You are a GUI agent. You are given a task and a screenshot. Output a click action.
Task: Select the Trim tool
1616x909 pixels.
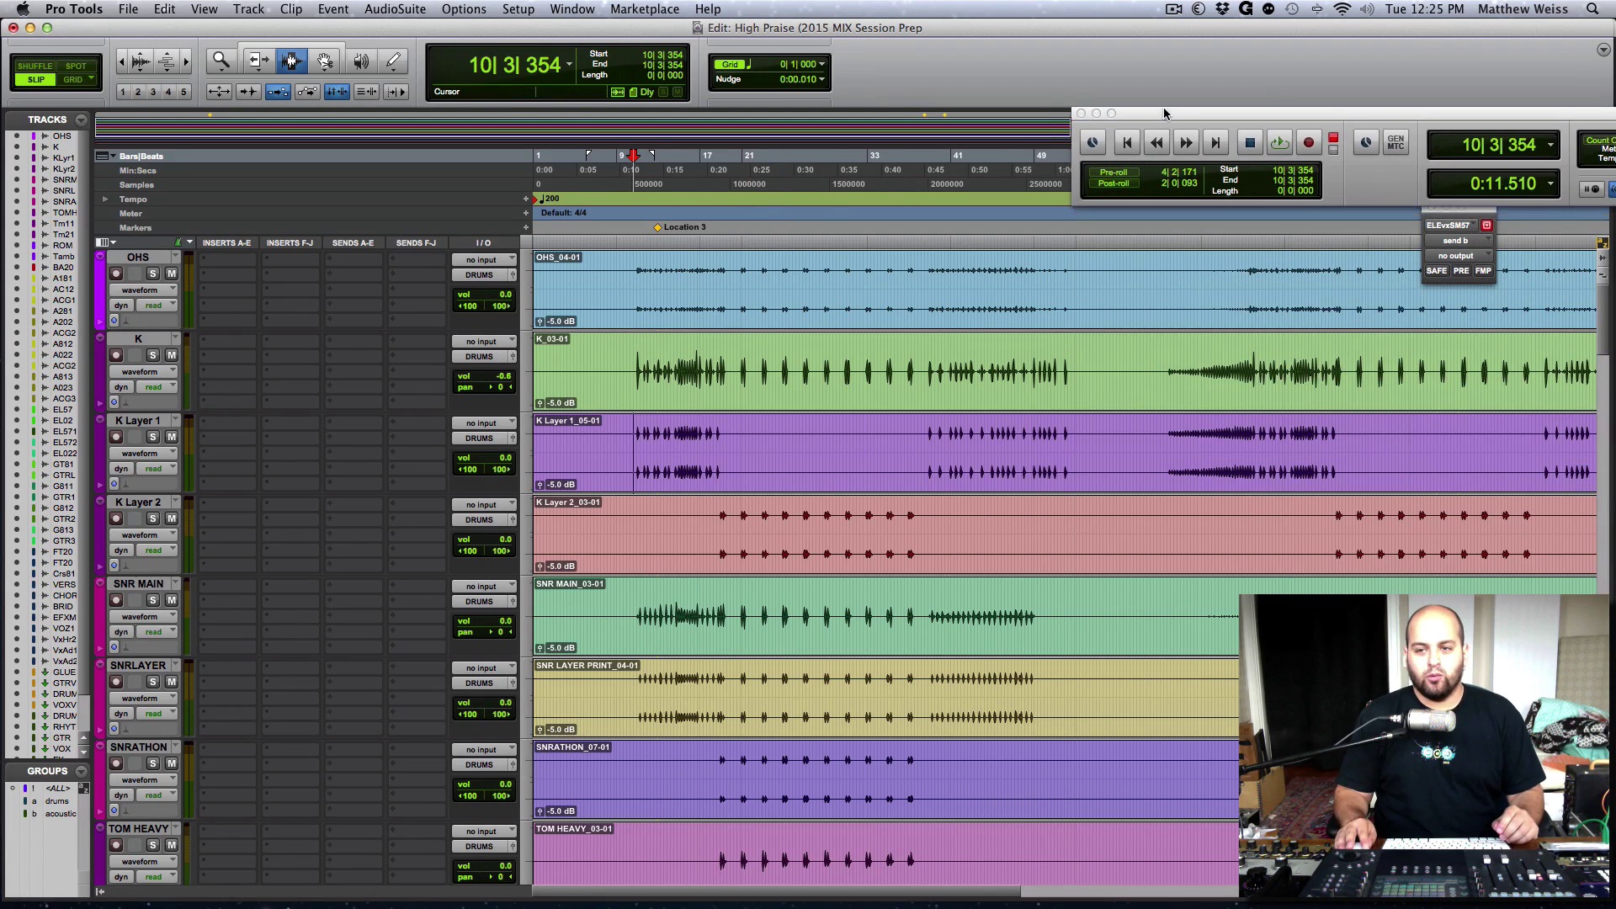coord(258,61)
